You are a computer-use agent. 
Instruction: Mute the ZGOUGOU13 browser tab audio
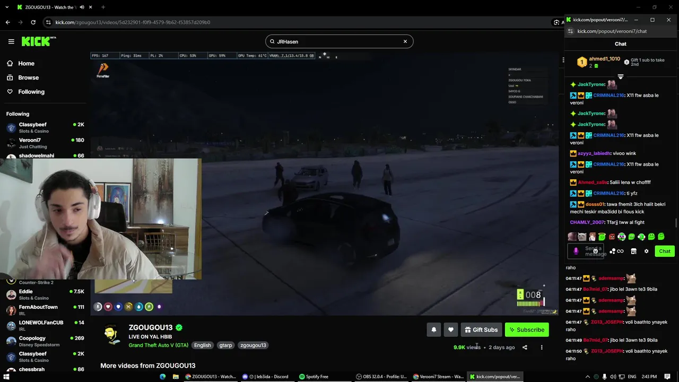[82, 7]
